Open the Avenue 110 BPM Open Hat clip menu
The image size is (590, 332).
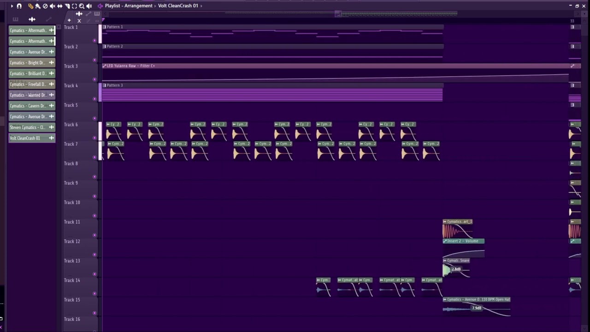445,300
